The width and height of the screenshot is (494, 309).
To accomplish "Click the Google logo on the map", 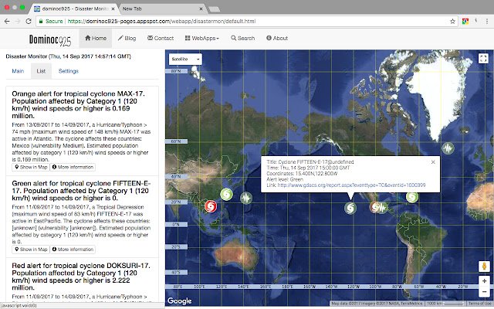I will [180, 301].
